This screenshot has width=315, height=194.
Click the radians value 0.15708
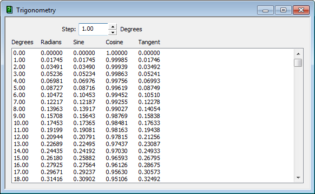tap(51, 116)
